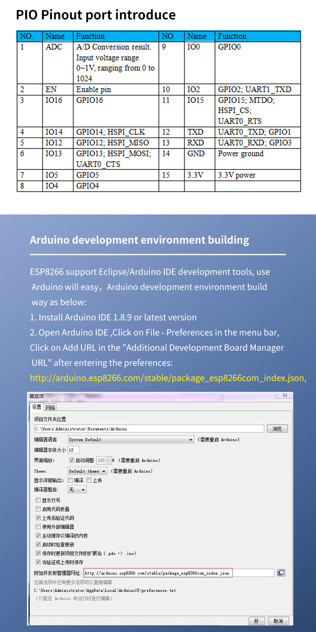Enable 上传 verbose output checkbox
Viewport: 316px width, 632px height.
pos(89,480)
